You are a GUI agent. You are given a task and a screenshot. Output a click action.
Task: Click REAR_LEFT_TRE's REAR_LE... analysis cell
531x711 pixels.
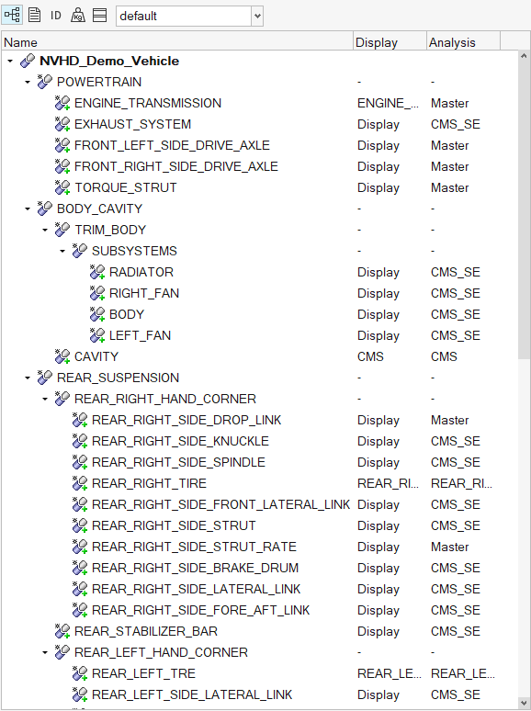coord(462,673)
